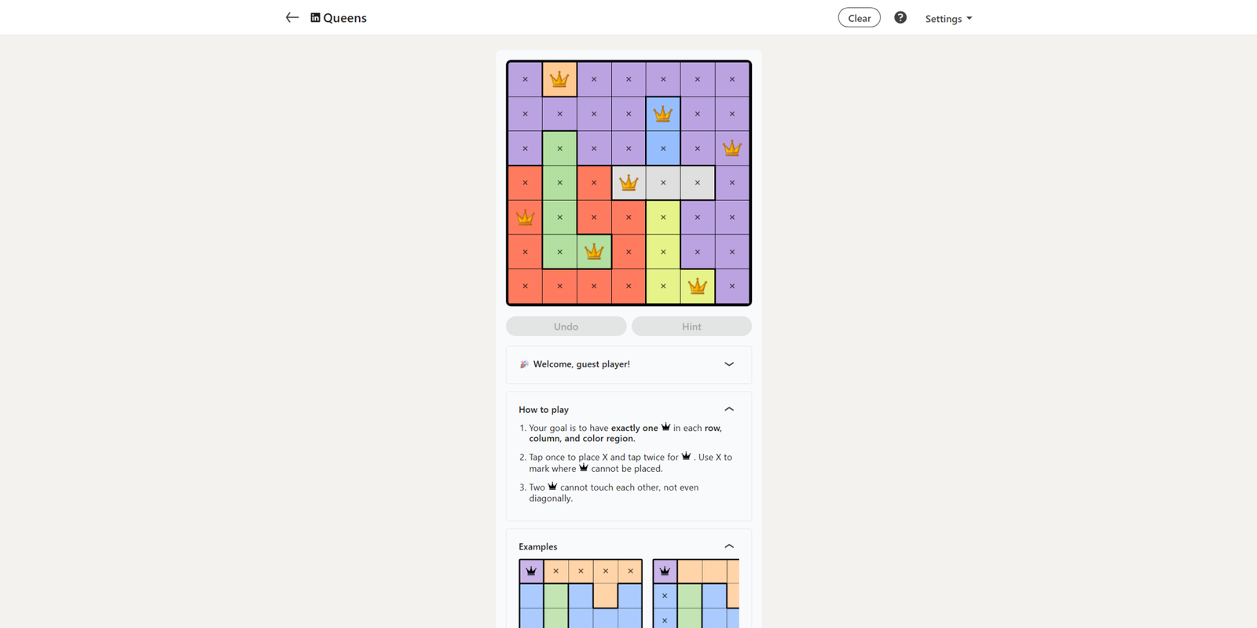Open the Settings dropdown

pyautogui.click(x=948, y=18)
